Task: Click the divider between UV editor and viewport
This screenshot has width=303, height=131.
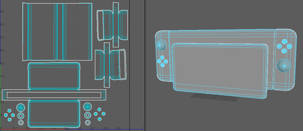Action: point(144,65)
